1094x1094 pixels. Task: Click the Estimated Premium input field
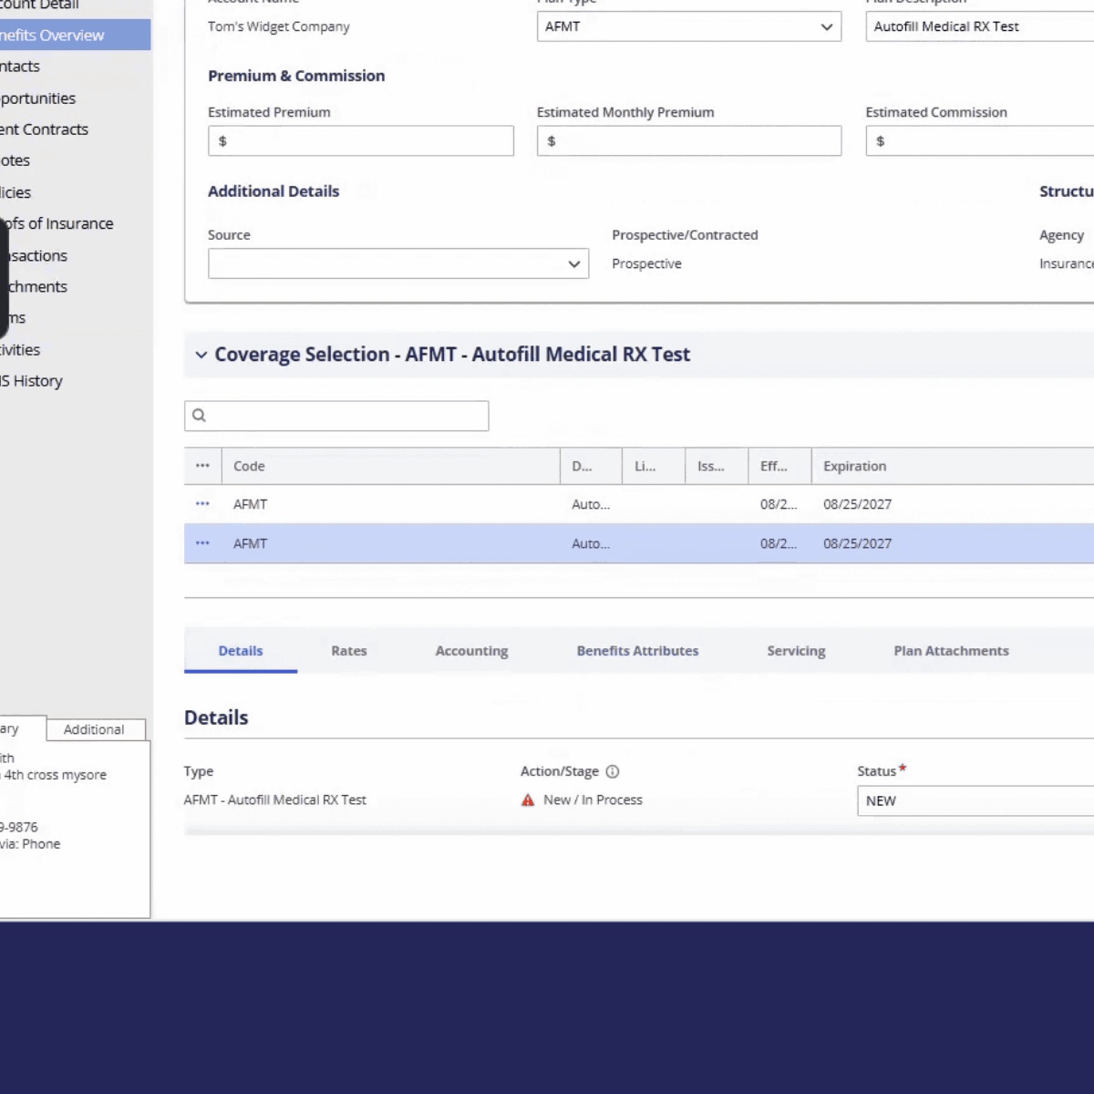click(x=361, y=141)
